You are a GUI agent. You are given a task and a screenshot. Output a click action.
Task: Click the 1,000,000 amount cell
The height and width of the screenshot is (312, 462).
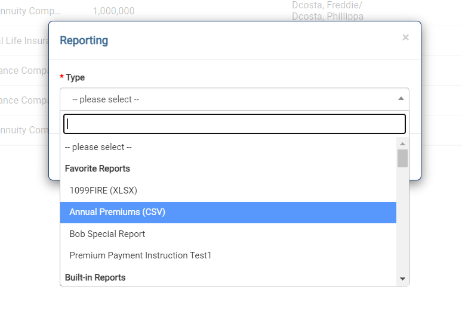[113, 11]
